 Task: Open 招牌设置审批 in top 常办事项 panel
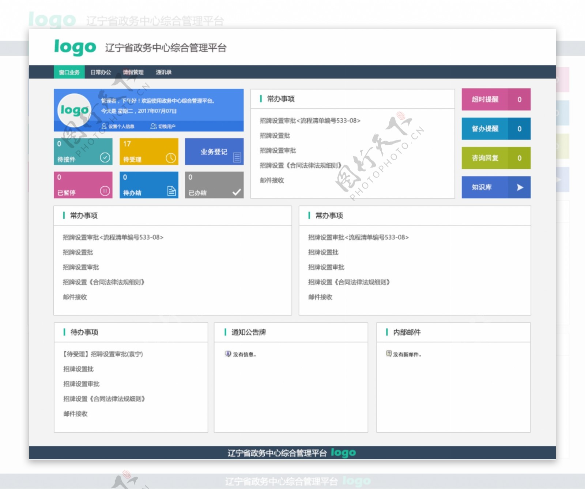click(x=278, y=150)
